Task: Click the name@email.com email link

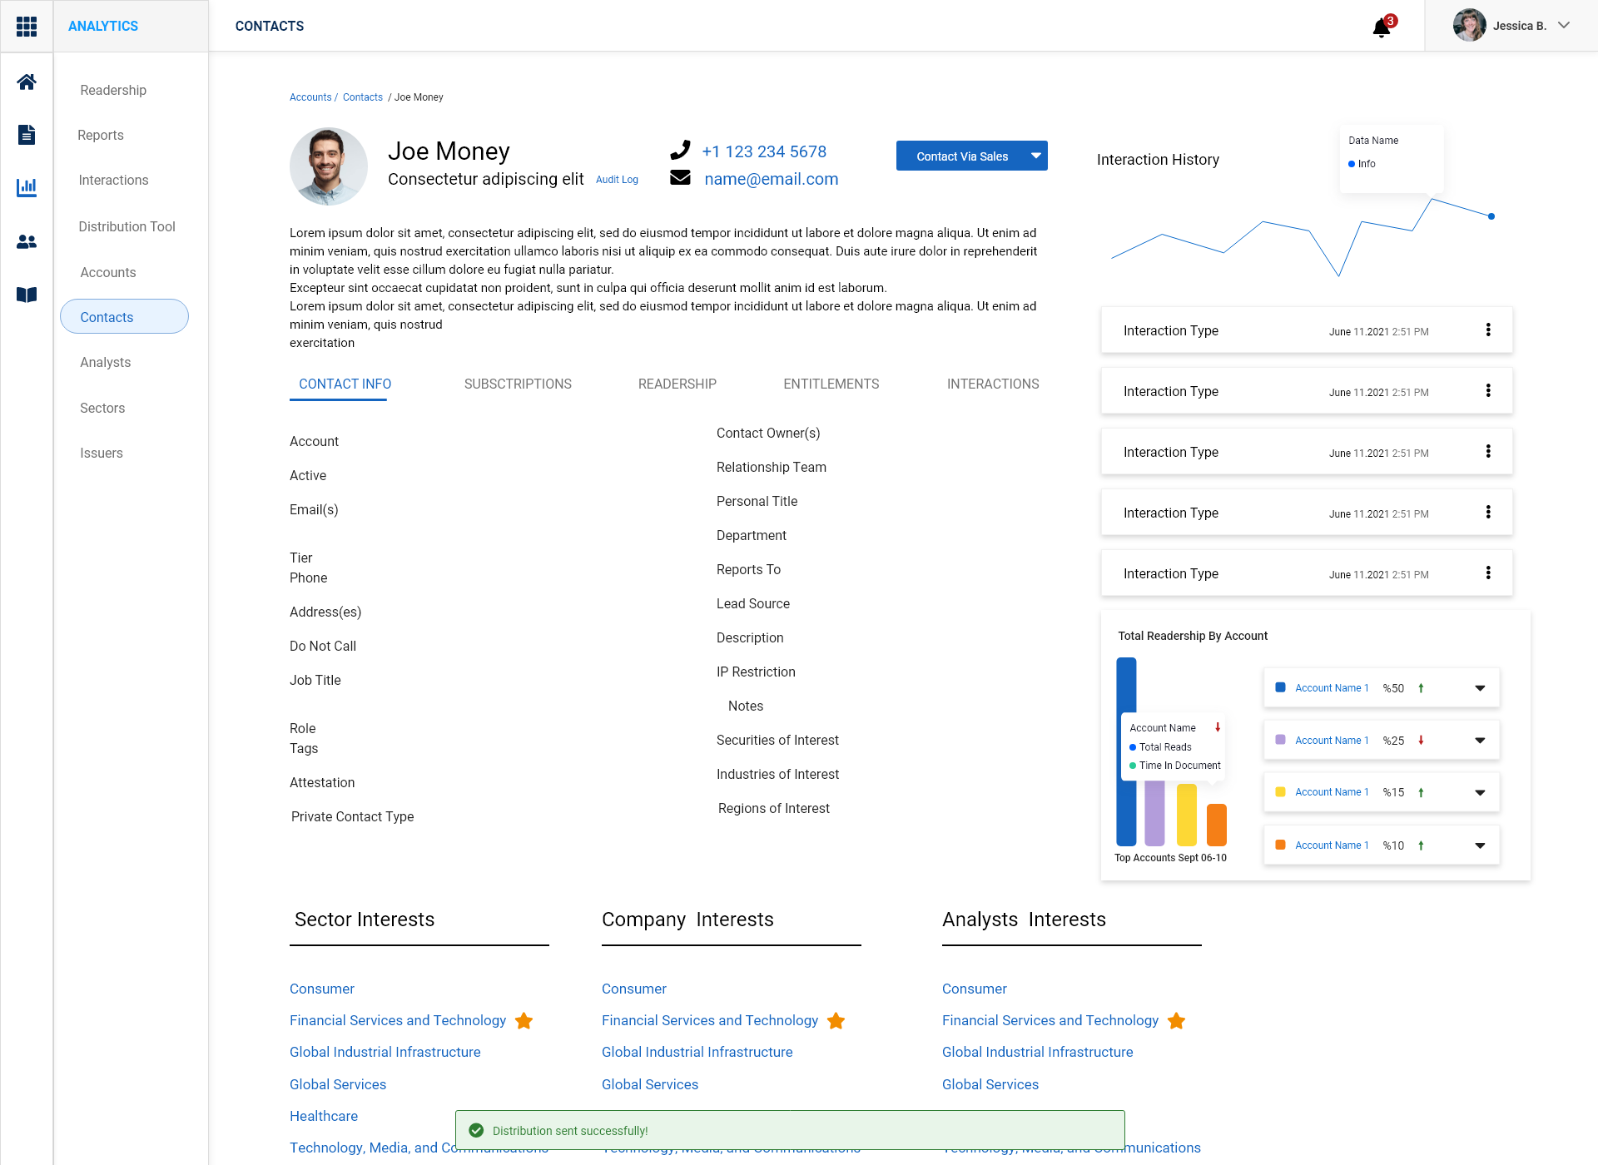Action: 771,179
